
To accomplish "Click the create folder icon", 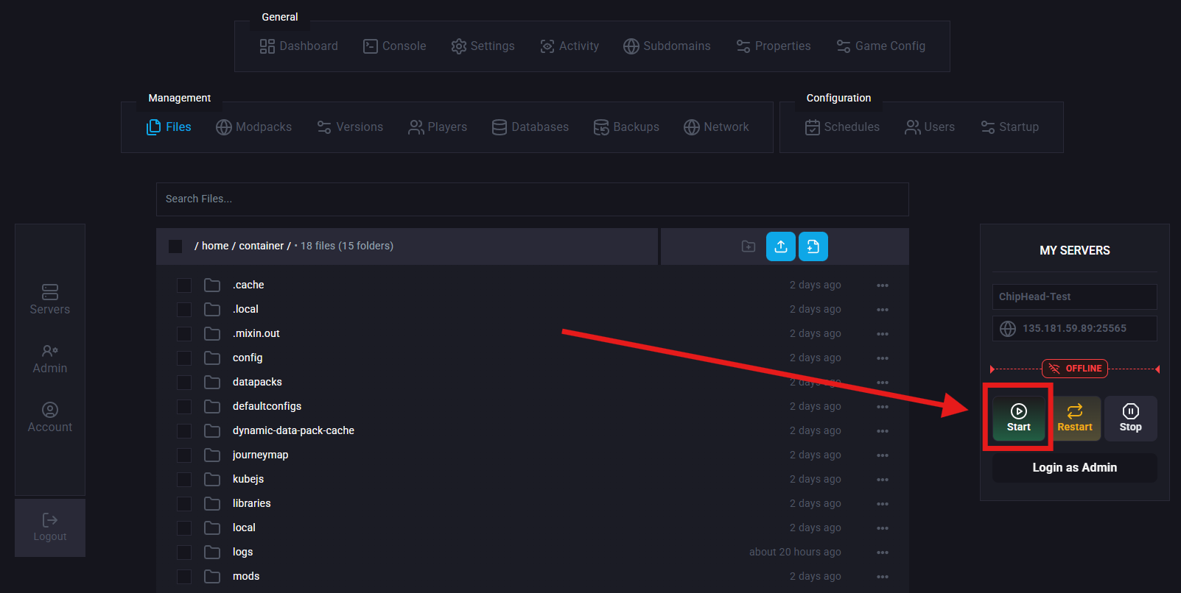I will tap(749, 246).
